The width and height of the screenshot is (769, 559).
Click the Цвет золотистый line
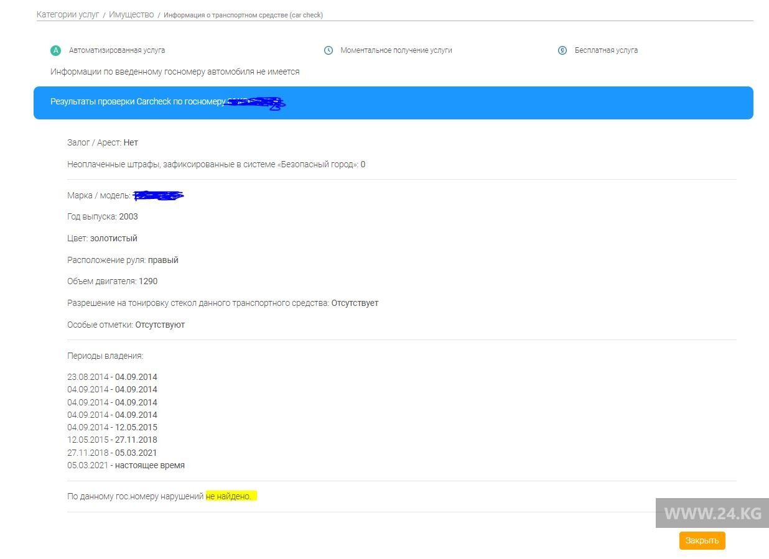point(102,238)
